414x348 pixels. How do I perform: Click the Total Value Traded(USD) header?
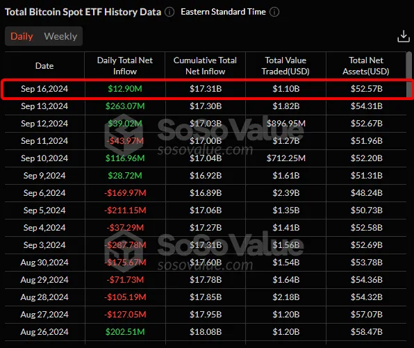coord(285,66)
